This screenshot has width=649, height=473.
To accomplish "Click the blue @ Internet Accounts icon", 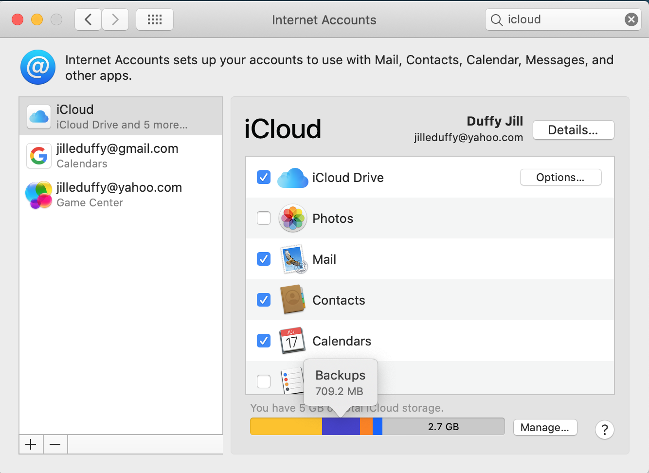I will [38, 67].
